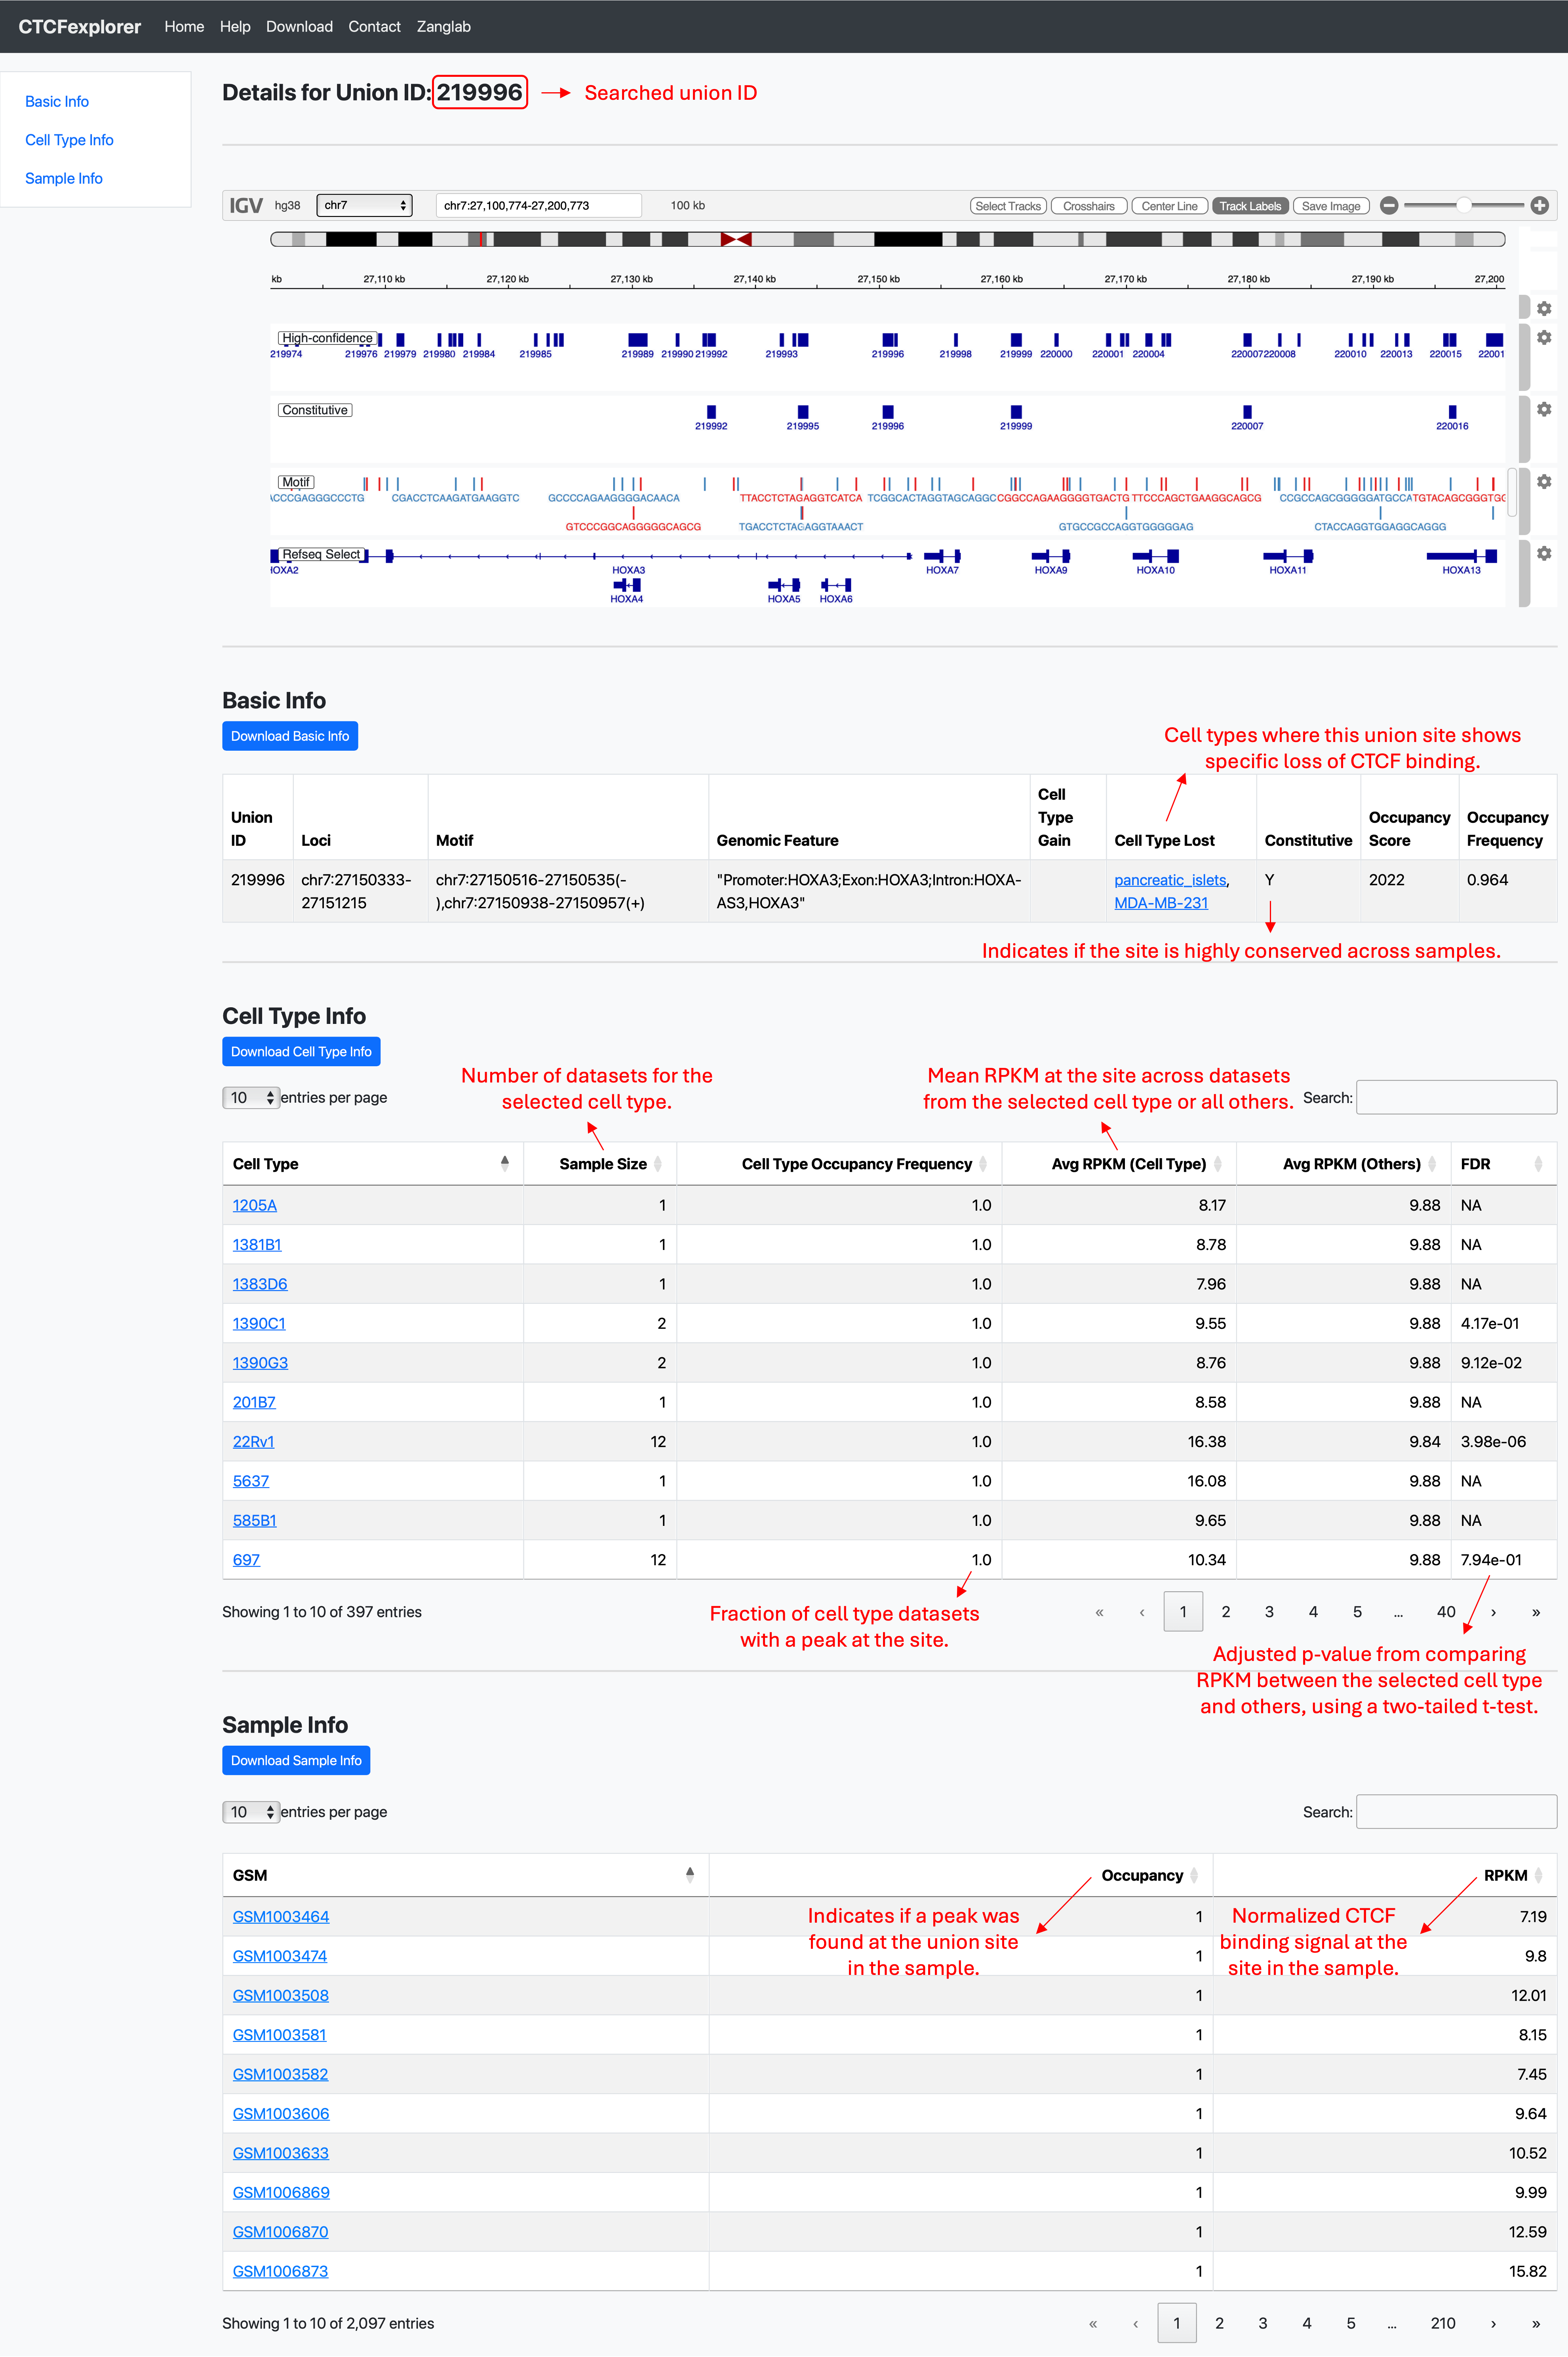Open the Home menu item
The height and width of the screenshot is (2357, 1568).
point(184,27)
